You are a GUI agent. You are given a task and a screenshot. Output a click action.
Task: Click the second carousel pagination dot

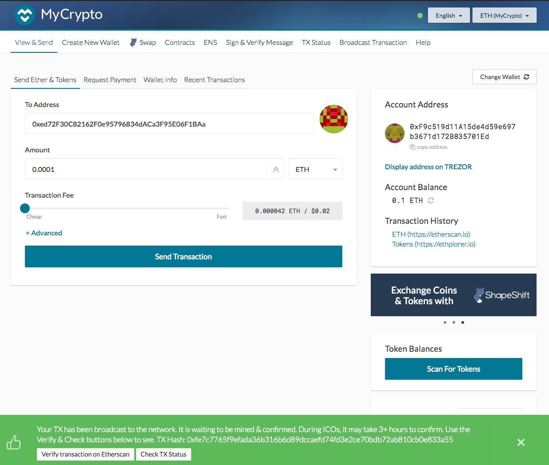[x=454, y=322]
